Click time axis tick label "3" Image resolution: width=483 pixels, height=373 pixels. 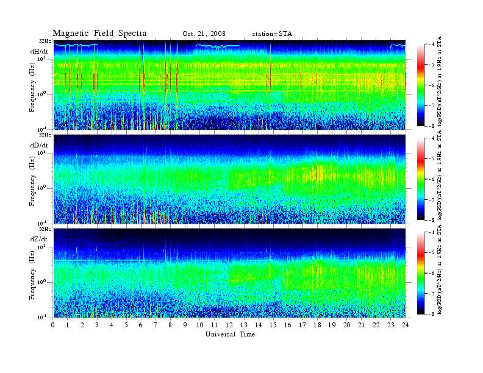[x=97, y=325]
